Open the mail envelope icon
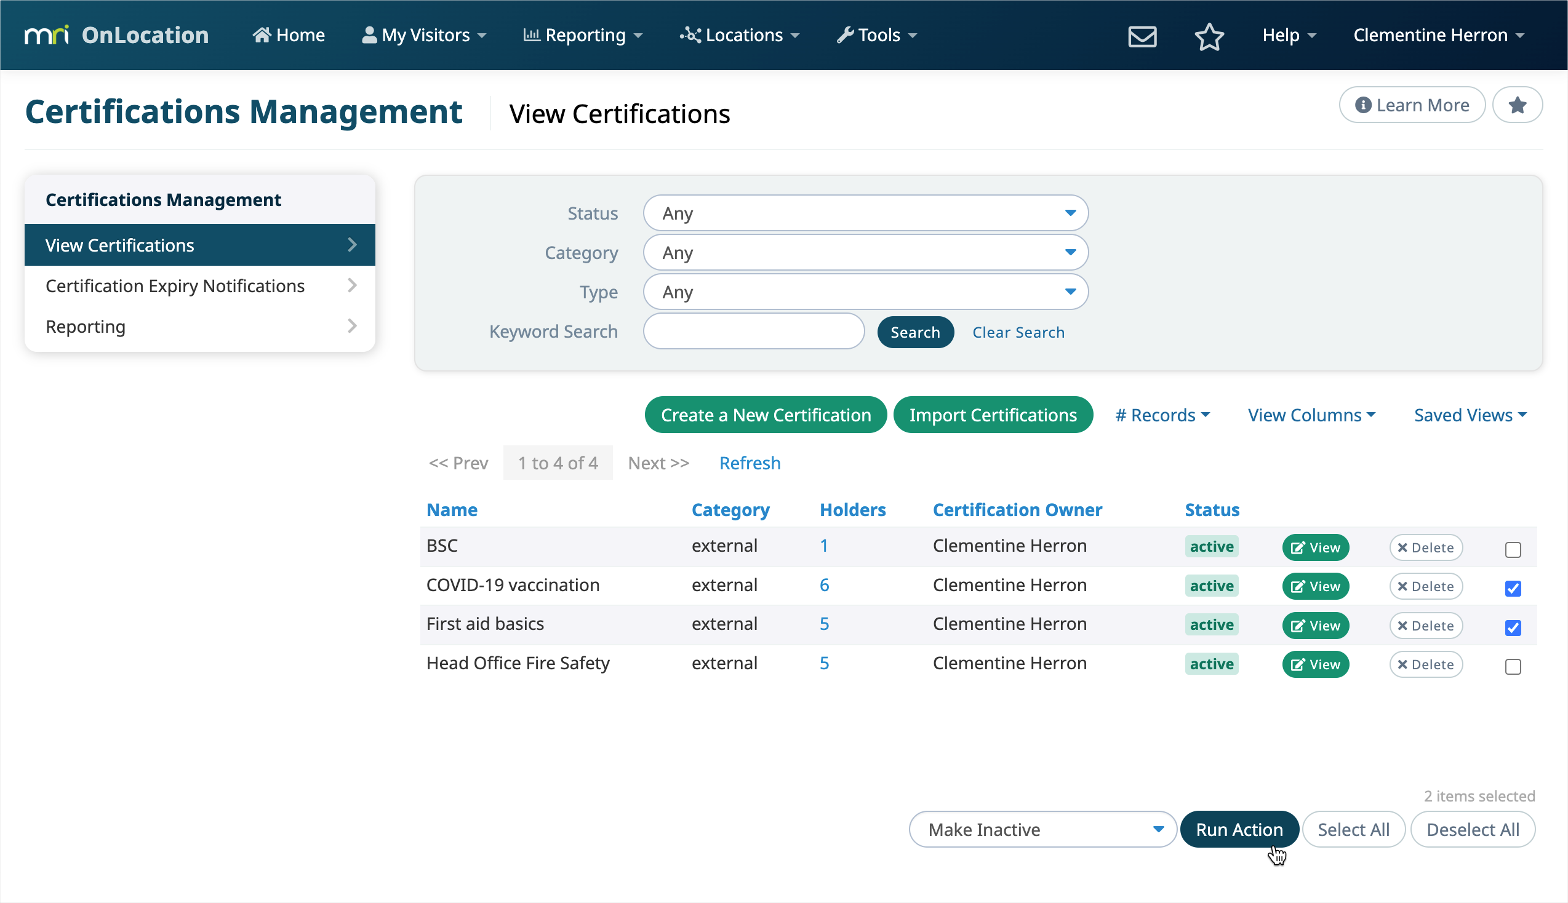This screenshot has width=1568, height=903. [1142, 36]
